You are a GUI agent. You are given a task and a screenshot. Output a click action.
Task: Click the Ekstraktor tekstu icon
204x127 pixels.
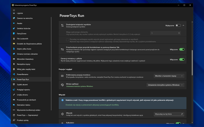14,105
